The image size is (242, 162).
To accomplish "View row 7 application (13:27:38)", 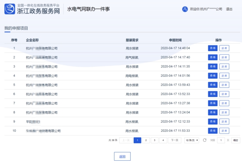I will click(x=213, y=103).
